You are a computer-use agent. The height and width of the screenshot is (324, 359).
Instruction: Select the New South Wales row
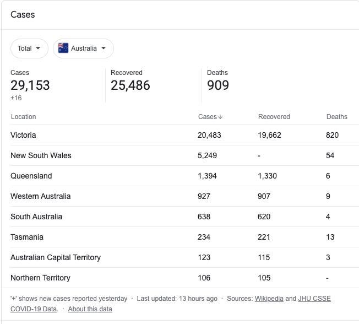184,155
